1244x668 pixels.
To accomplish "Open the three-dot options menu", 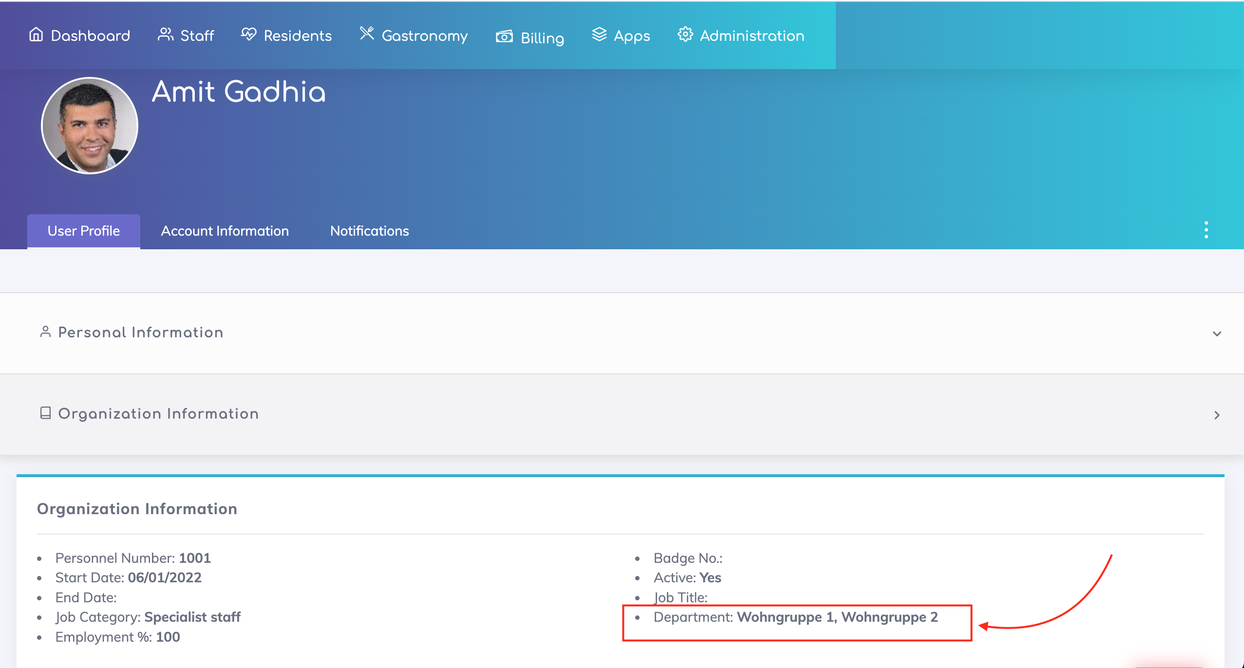I will pyautogui.click(x=1206, y=230).
